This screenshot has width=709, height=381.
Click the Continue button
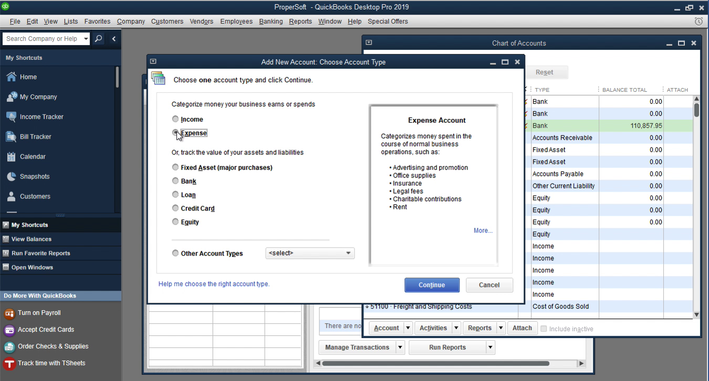432,285
